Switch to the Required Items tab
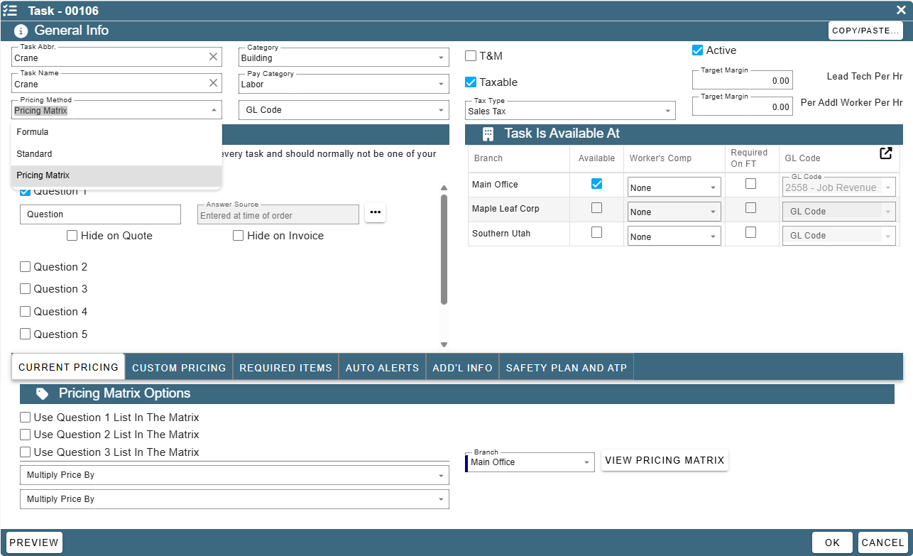 click(x=286, y=367)
